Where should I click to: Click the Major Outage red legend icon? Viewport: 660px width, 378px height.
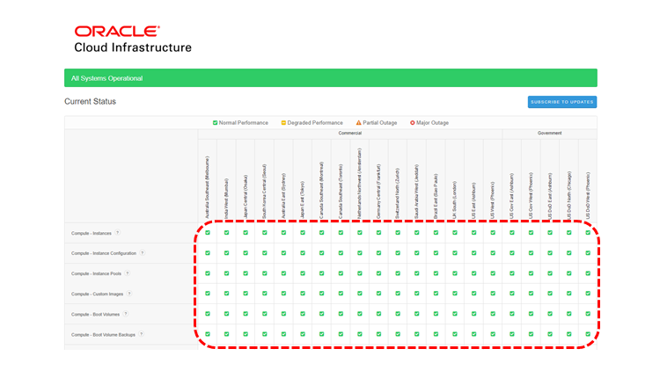point(413,123)
